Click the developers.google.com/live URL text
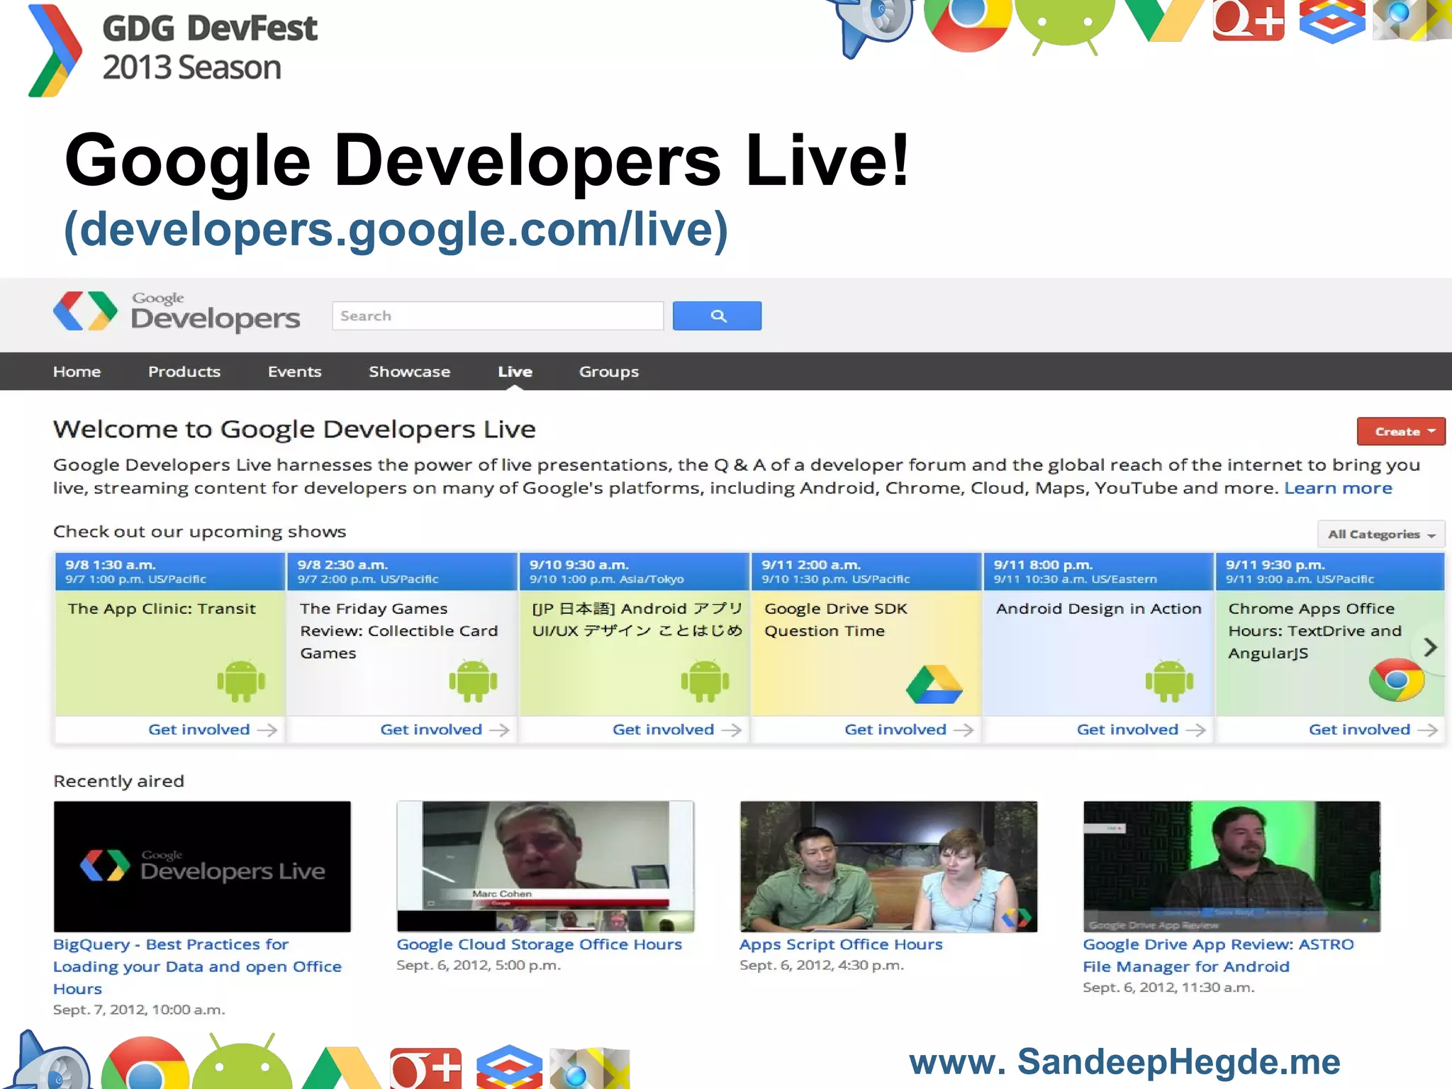The height and width of the screenshot is (1089, 1452). (396, 230)
